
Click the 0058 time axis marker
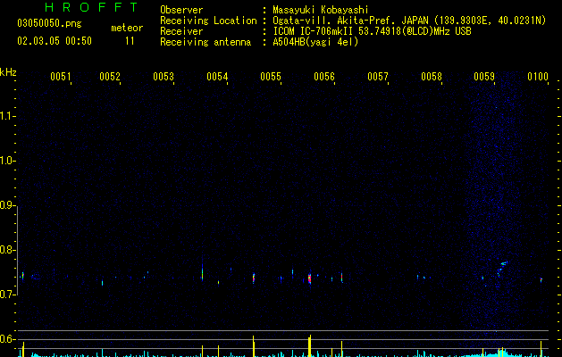432,76
